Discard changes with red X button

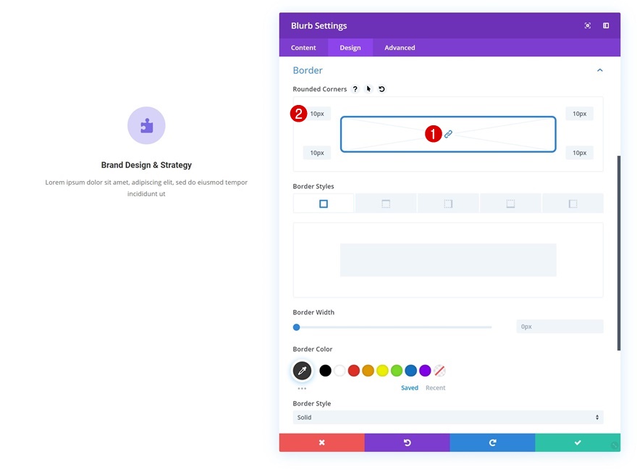tap(321, 442)
